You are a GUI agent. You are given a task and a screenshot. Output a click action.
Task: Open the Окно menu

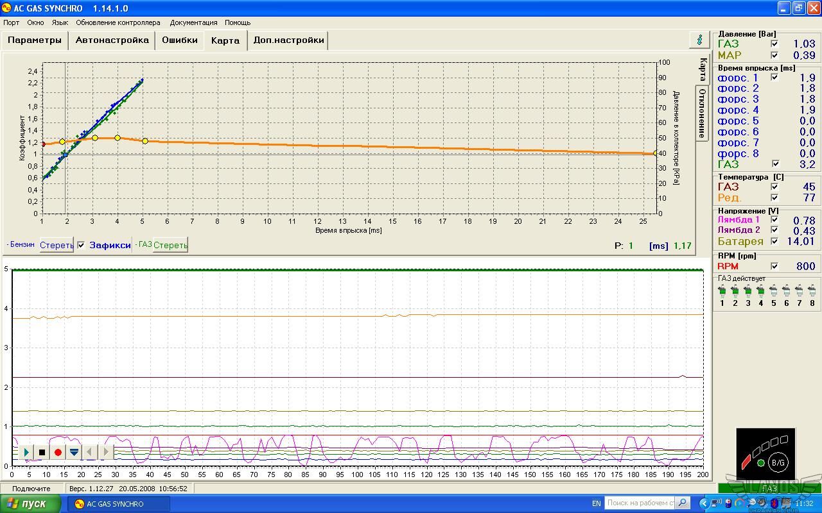pyautogui.click(x=35, y=22)
